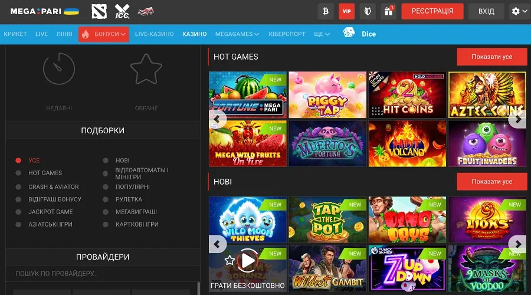Select Crash & Aviator collection
Screen dimensions: 531x295
tap(47, 186)
